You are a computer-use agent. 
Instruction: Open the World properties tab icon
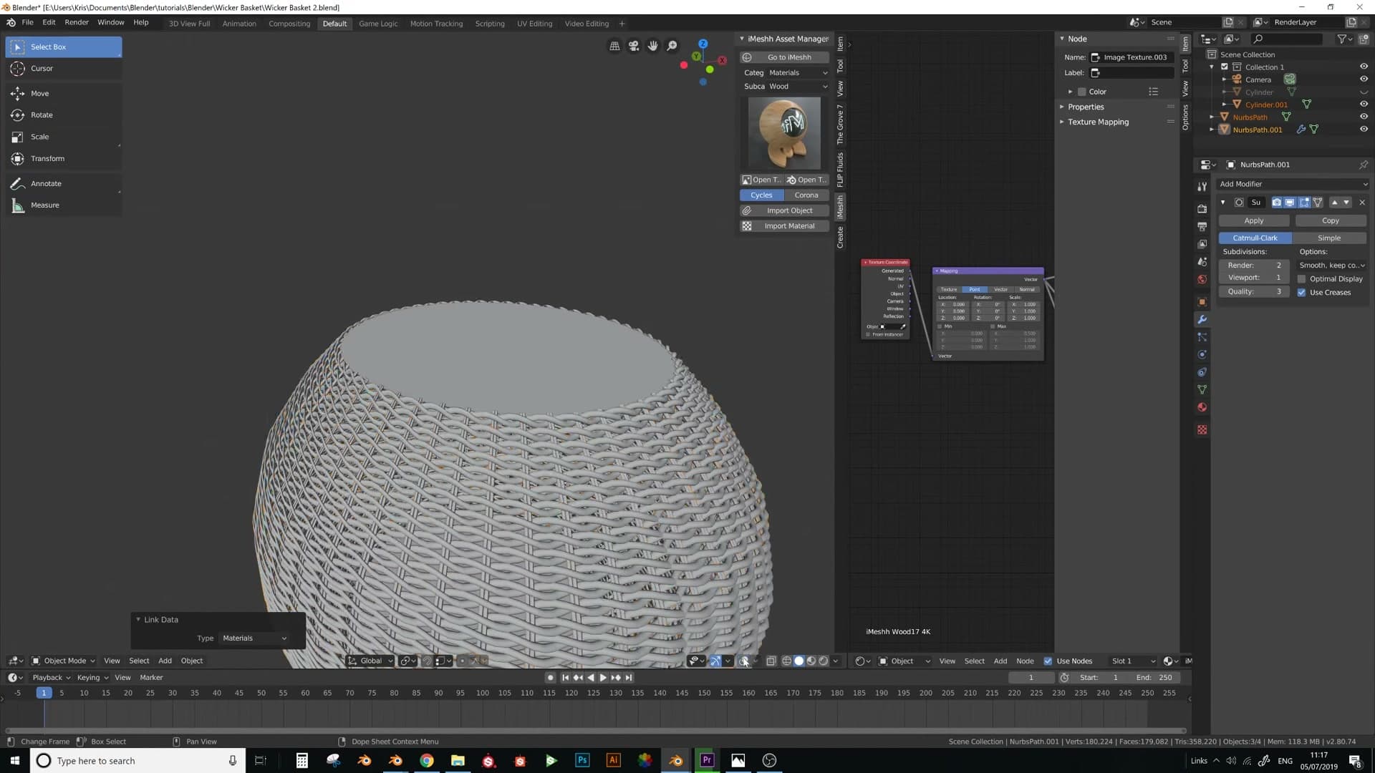[x=1202, y=280]
